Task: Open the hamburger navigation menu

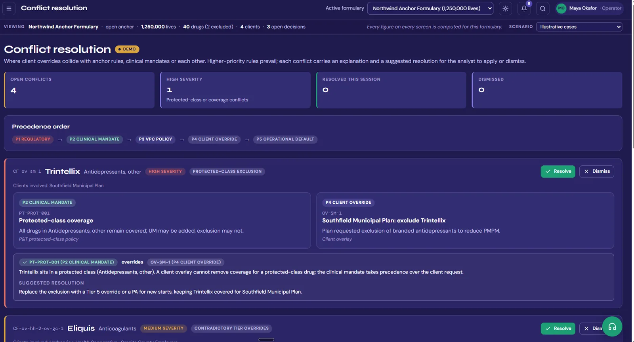Action: (9, 8)
